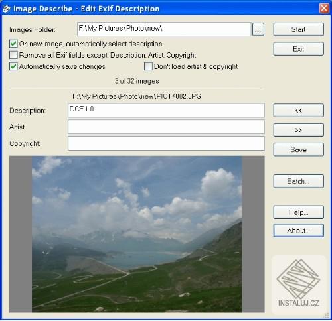Open folder browse dialog with ellipsis button
Screen dimensions: 332x321
(x=258, y=29)
